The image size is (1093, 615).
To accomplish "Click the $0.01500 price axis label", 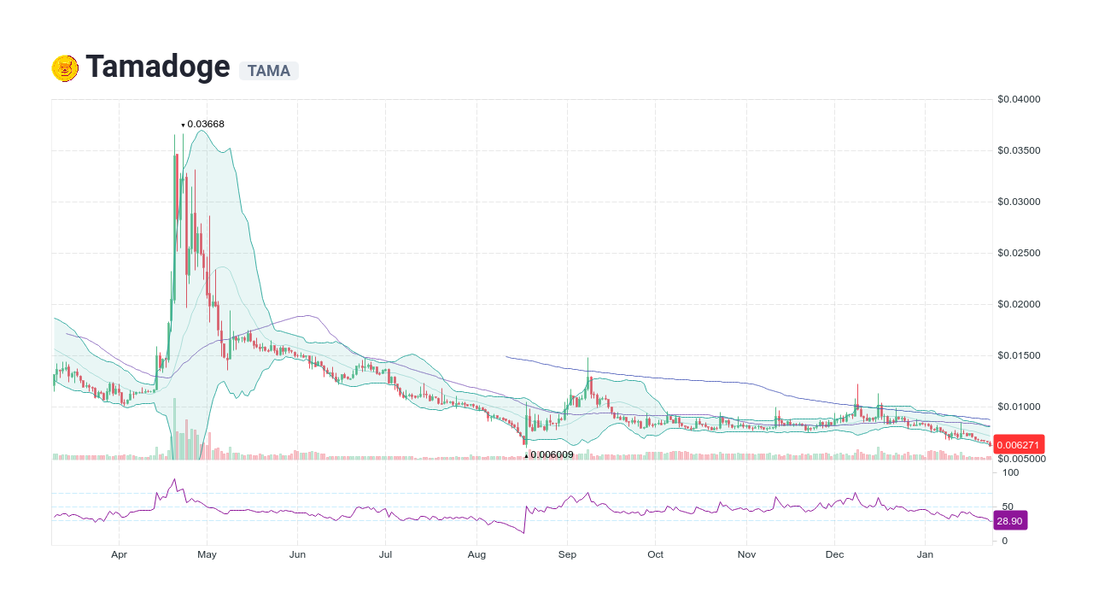I will point(1019,355).
